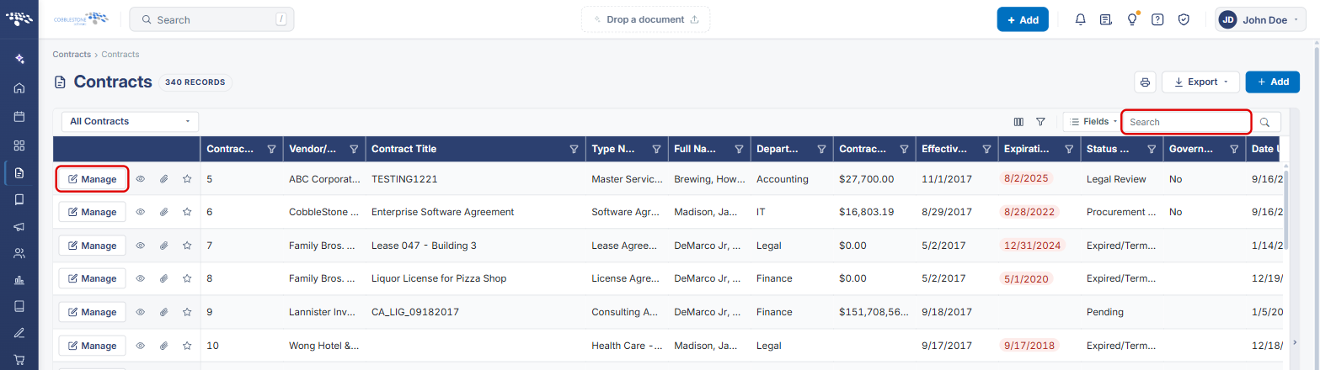Open the John Doe user menu
Screen dimensions: 1320x370
point(1260,19)
